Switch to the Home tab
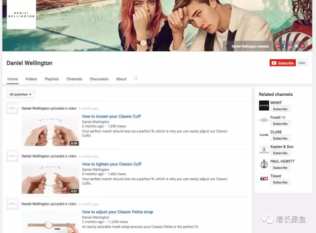 pyautogui.click(x=12, y=79)
